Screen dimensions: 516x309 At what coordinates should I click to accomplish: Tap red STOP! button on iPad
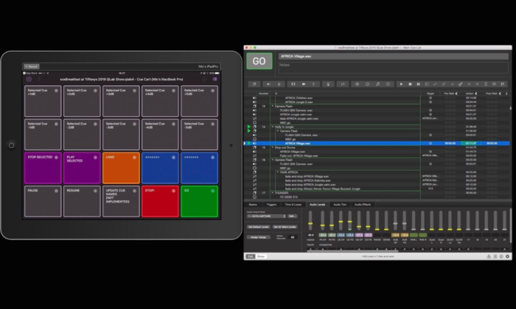(160, 202)
